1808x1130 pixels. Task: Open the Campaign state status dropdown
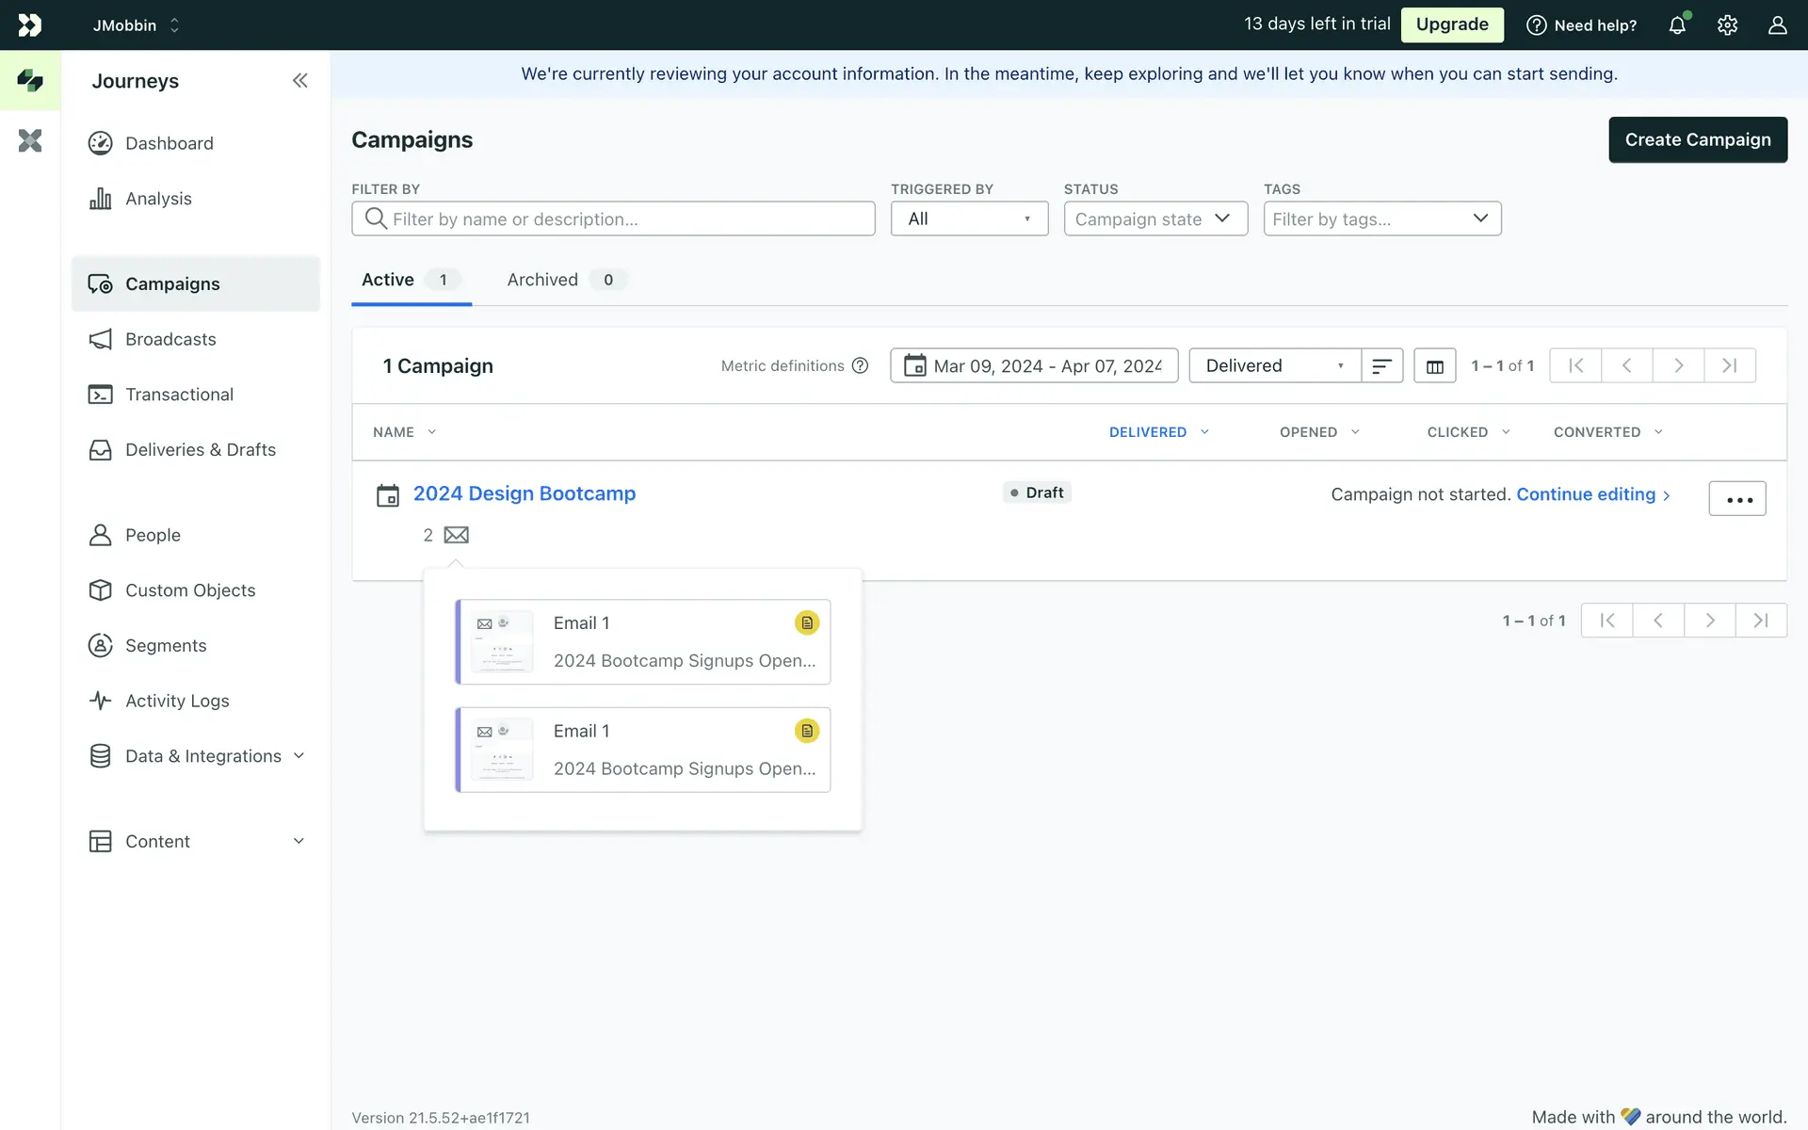tap(1154, 219)
